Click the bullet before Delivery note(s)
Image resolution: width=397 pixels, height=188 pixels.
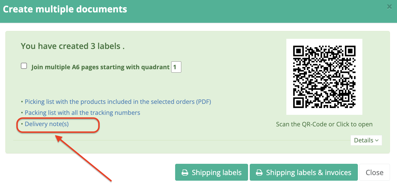tap(22, 124)
